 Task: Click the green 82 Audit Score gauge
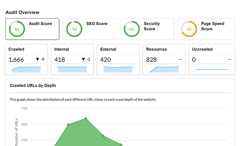(x=17, y=29)
